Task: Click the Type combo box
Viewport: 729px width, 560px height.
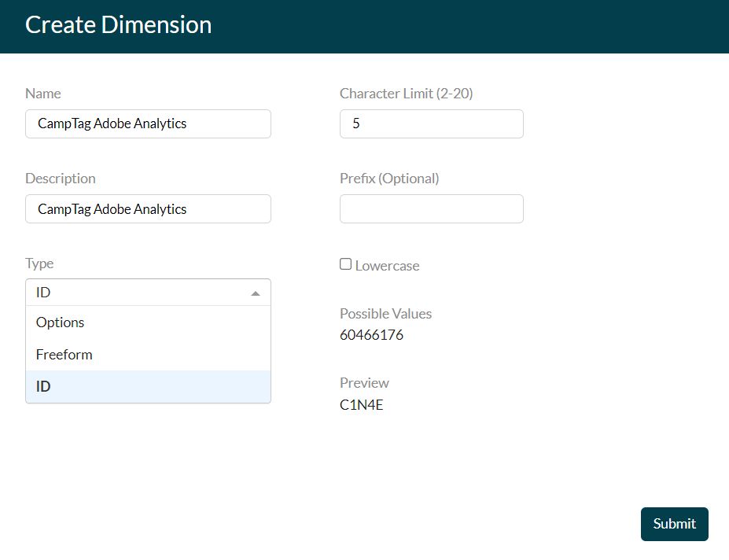Action: pos(148,292)
